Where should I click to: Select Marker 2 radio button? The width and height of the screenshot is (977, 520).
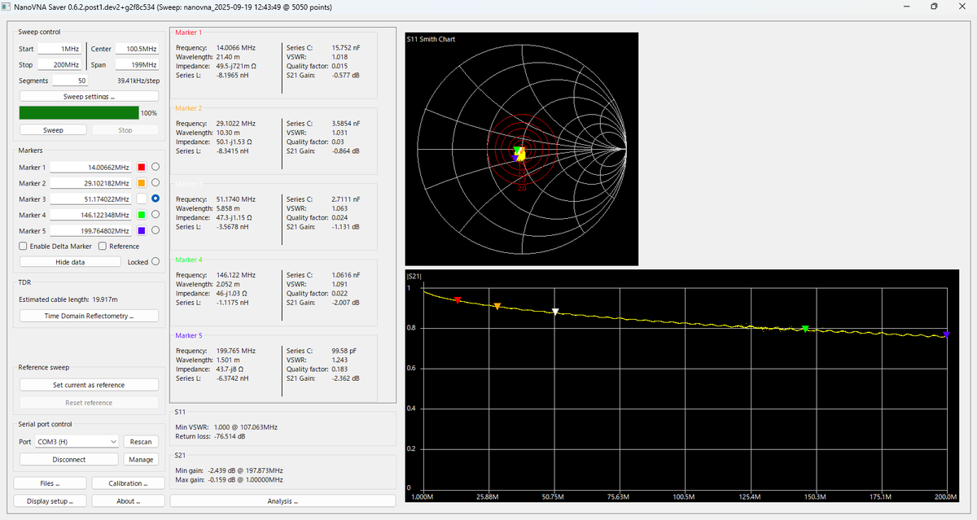click(156, 183)
